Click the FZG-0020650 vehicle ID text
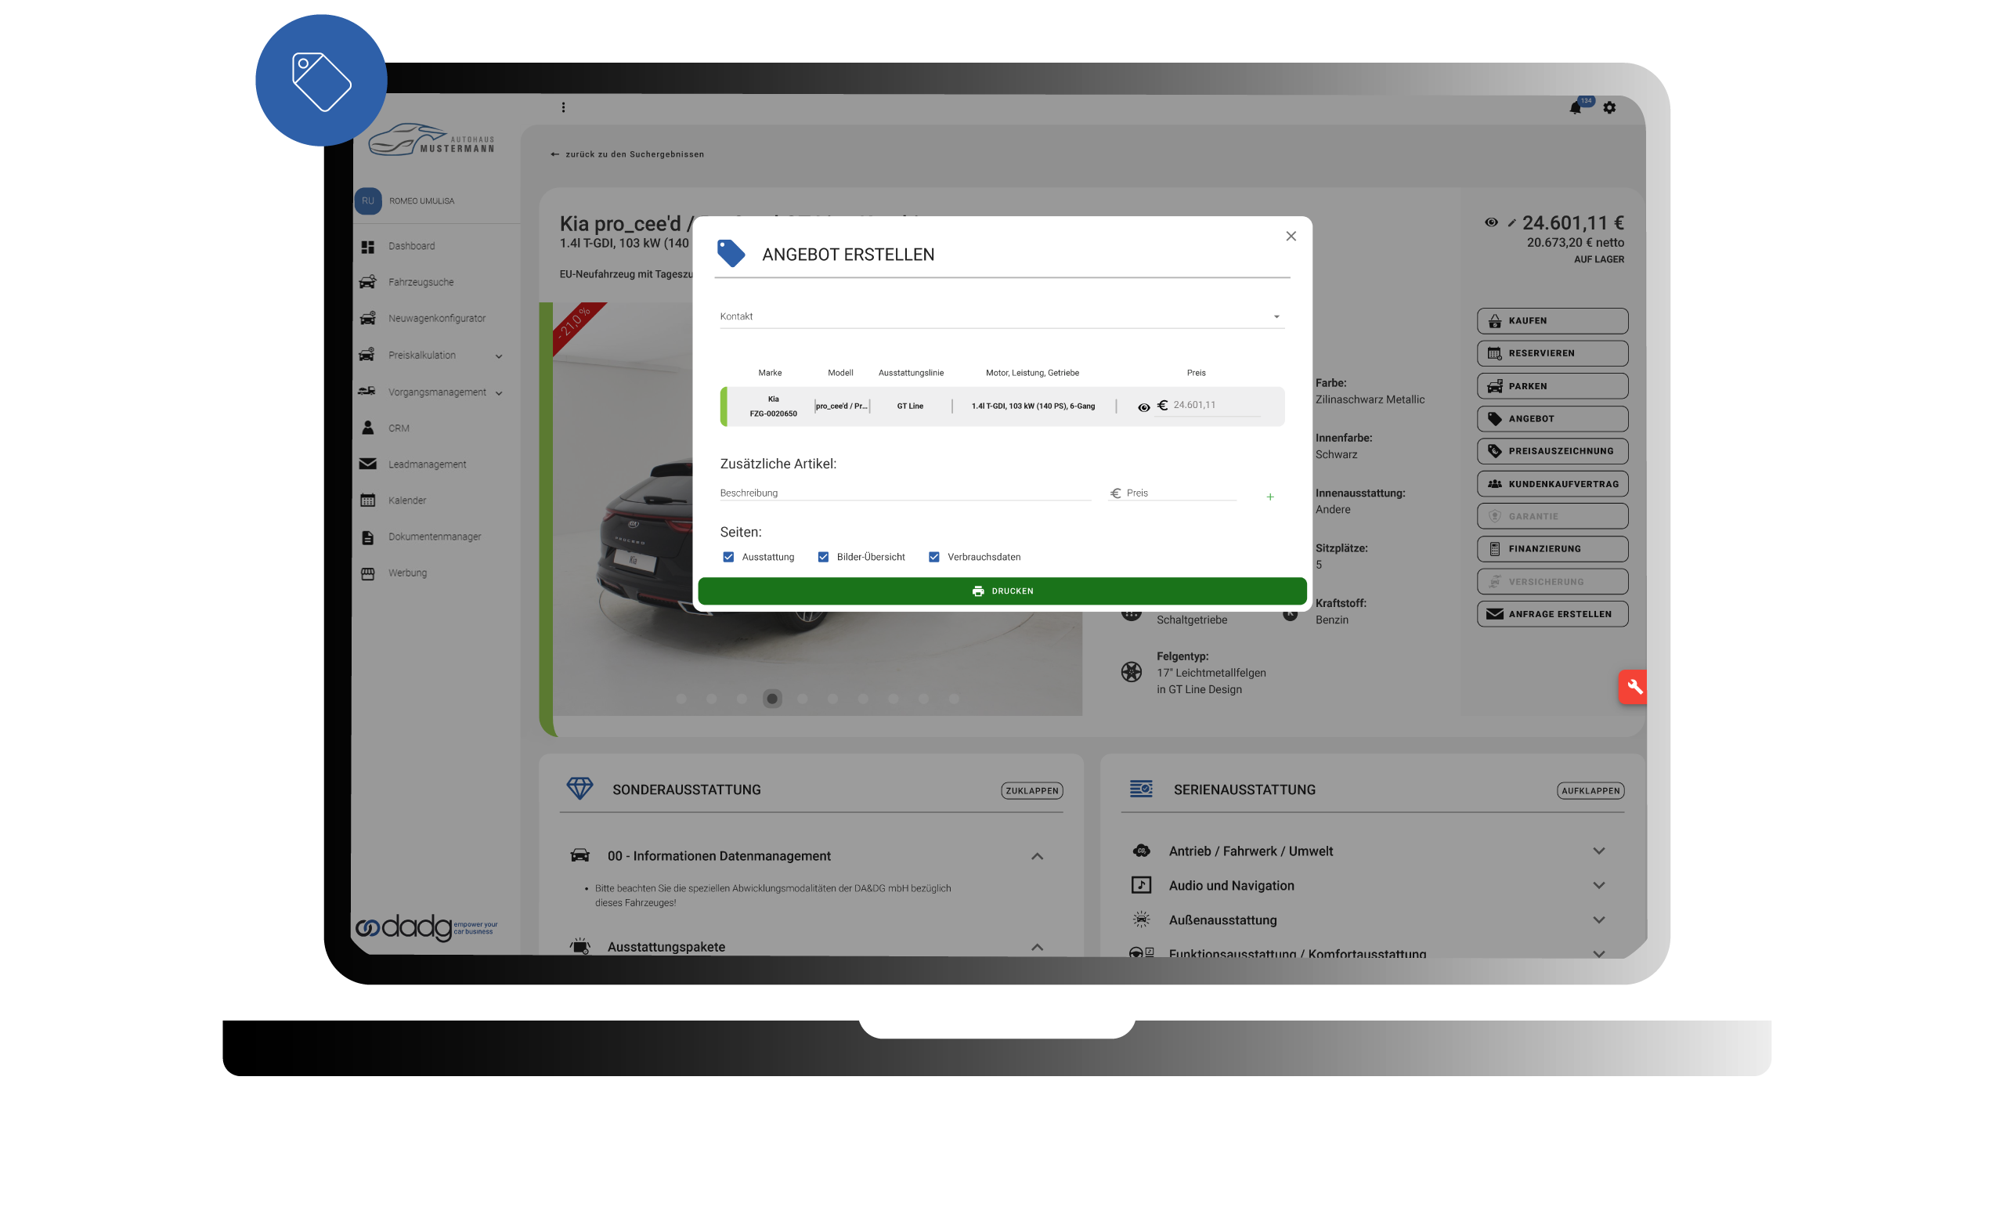 773,414
